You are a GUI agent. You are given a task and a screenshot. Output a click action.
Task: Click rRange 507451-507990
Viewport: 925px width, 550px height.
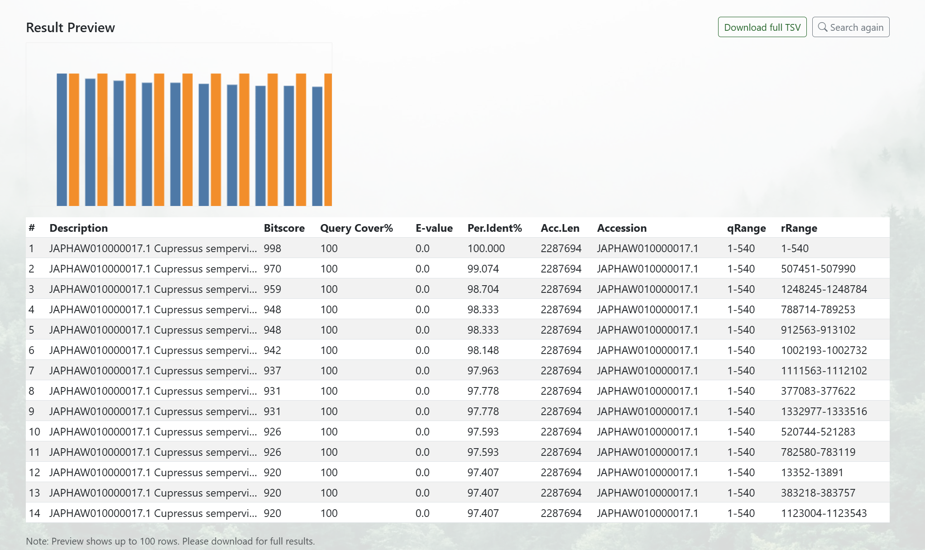pos(818,269)
